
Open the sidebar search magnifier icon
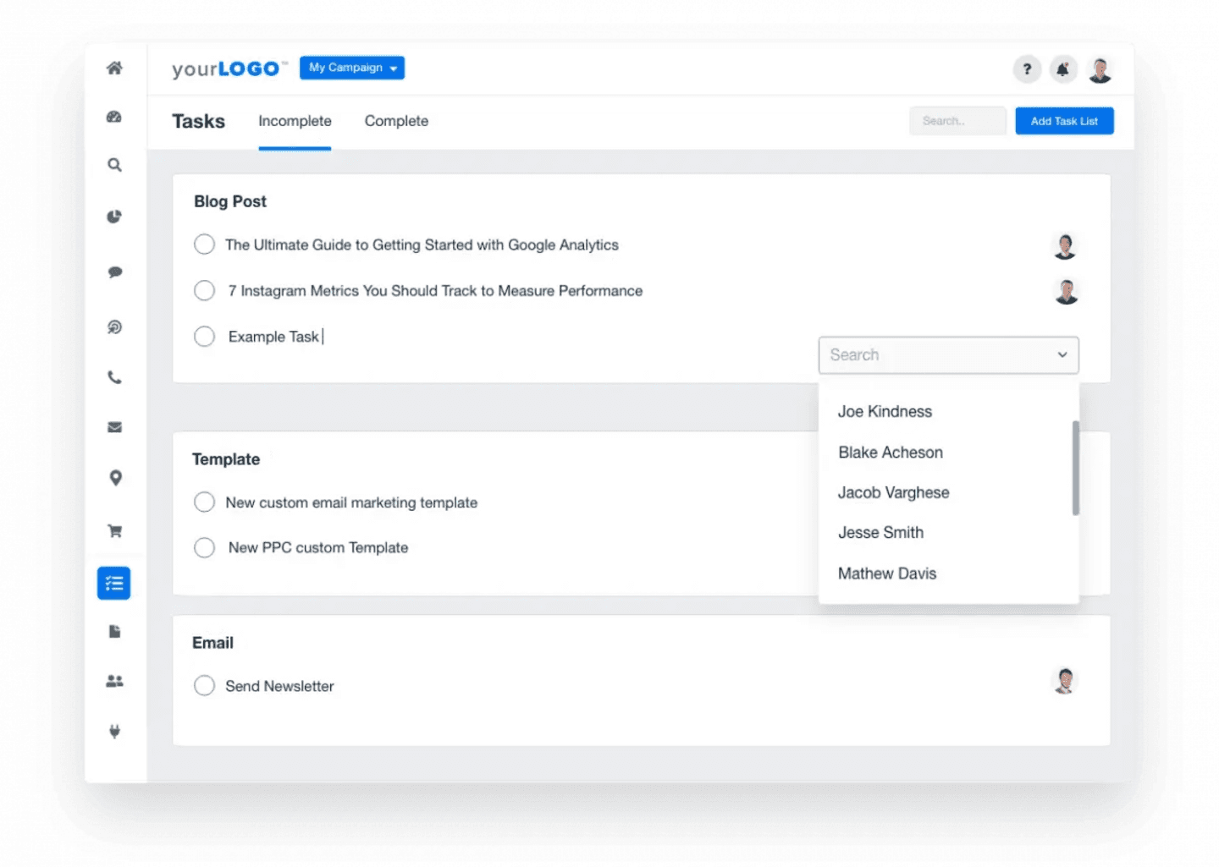114,165
